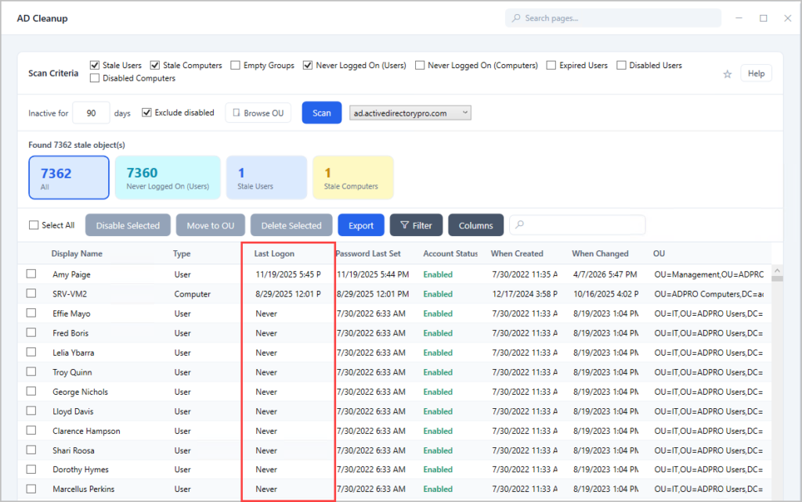Click the Search pages field
The height and width of the screenshot is (502, 802).
tap(613, 18)
